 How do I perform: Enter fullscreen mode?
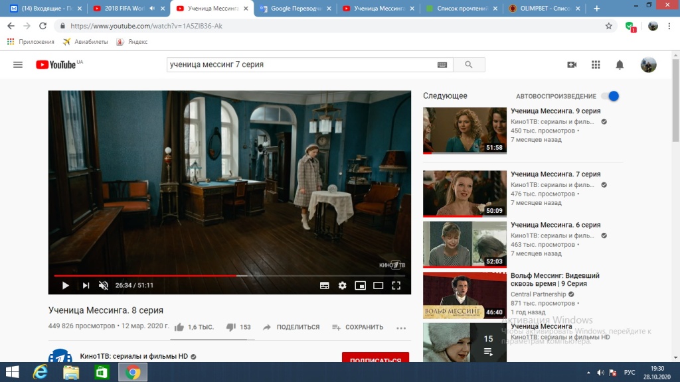pyautogui.click(x=396, y=285)
